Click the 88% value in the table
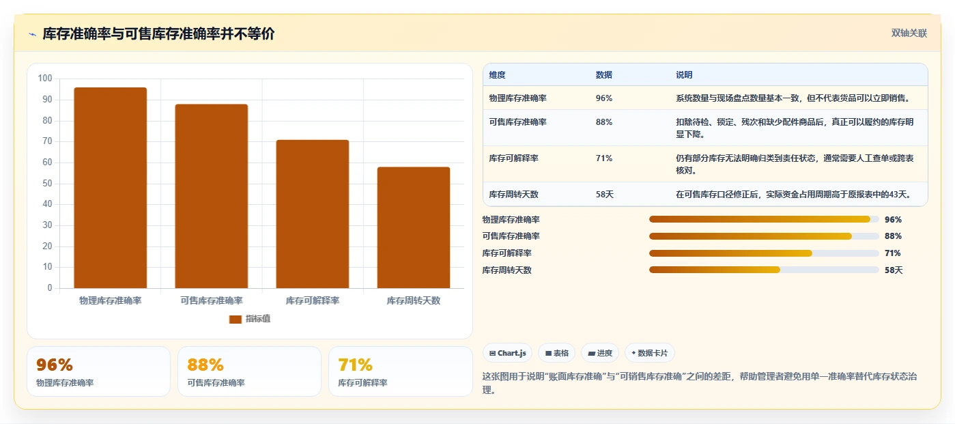Viewport: 955px width, 424px height. (604, 122)
